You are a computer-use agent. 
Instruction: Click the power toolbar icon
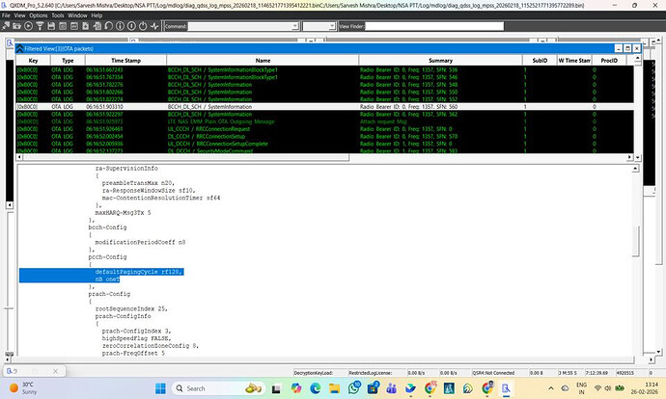(x=143, y=26)
